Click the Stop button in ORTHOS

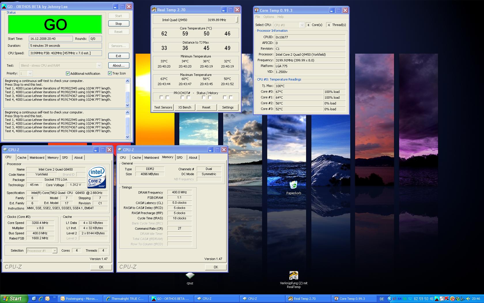[119, 24]
